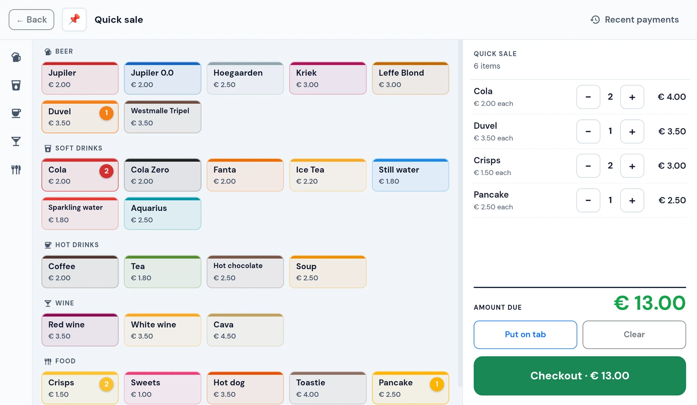
Task: Add Still water to order
Action: pos(410,175)
